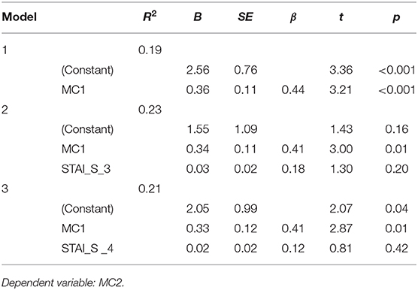Click the STAI_S _4 row label

coord(87,249)
